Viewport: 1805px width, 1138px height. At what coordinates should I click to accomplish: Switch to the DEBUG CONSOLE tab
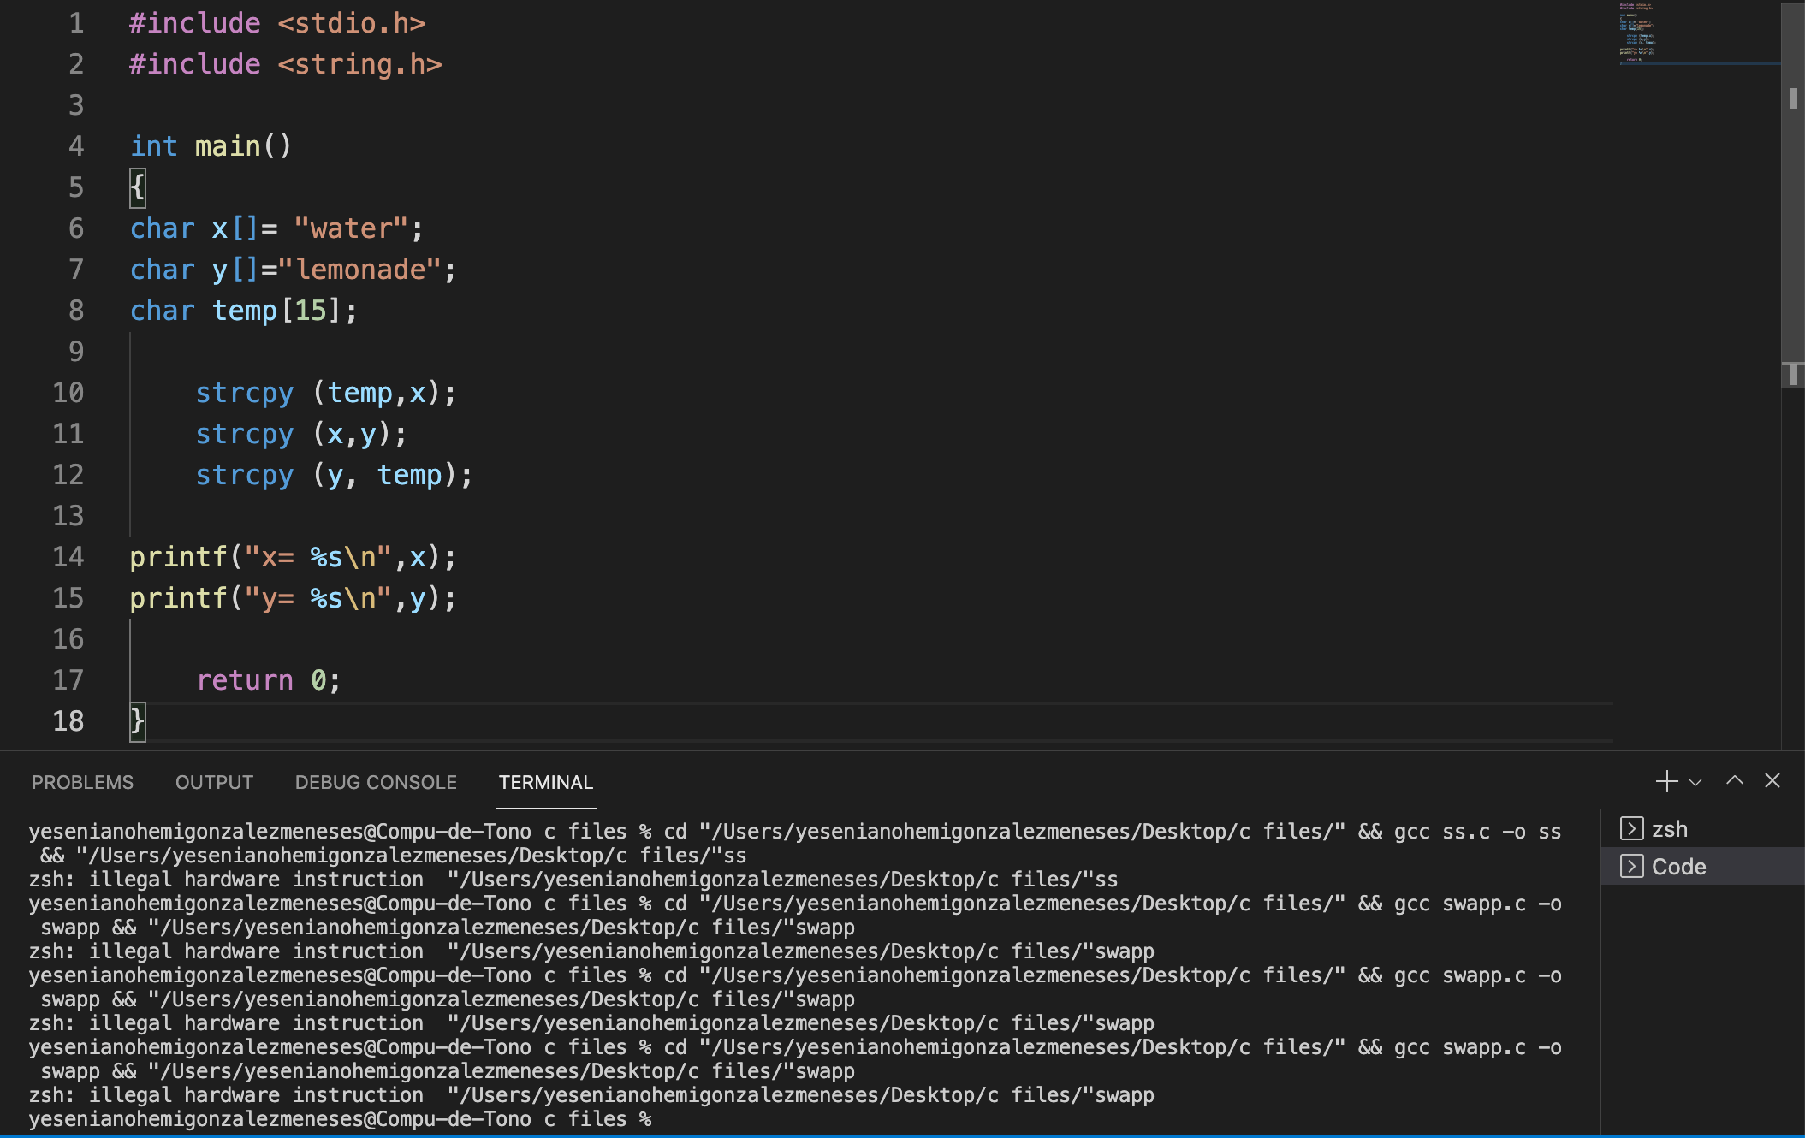[376, 782]
